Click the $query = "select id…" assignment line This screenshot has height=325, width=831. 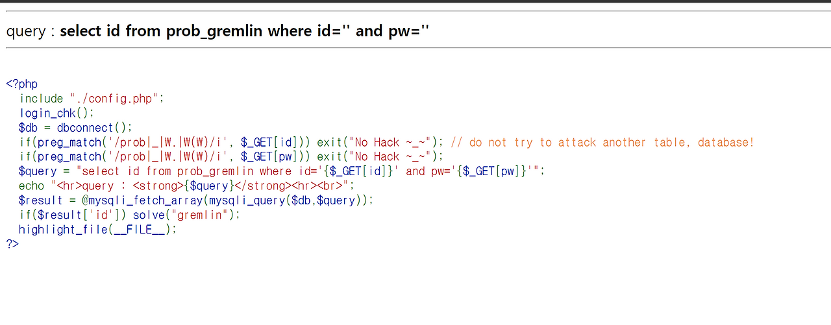282,171
